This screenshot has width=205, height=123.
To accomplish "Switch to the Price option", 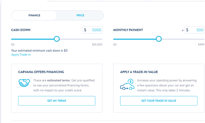I will click(80, 15).
